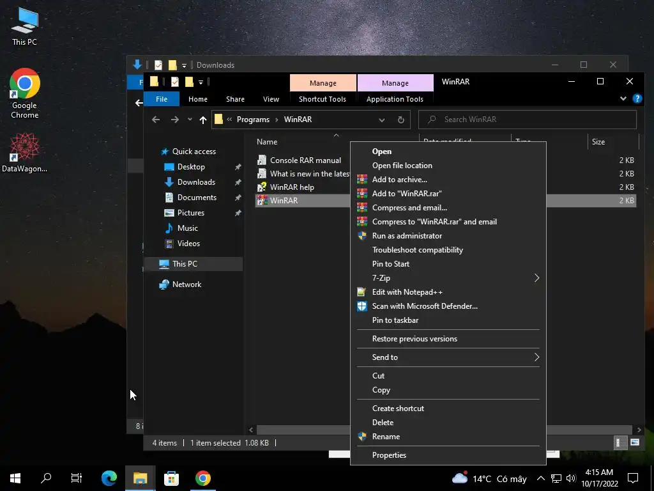Open Windows Start menu
Viewport: 654px width, 491px height.
tap(15, 478)
